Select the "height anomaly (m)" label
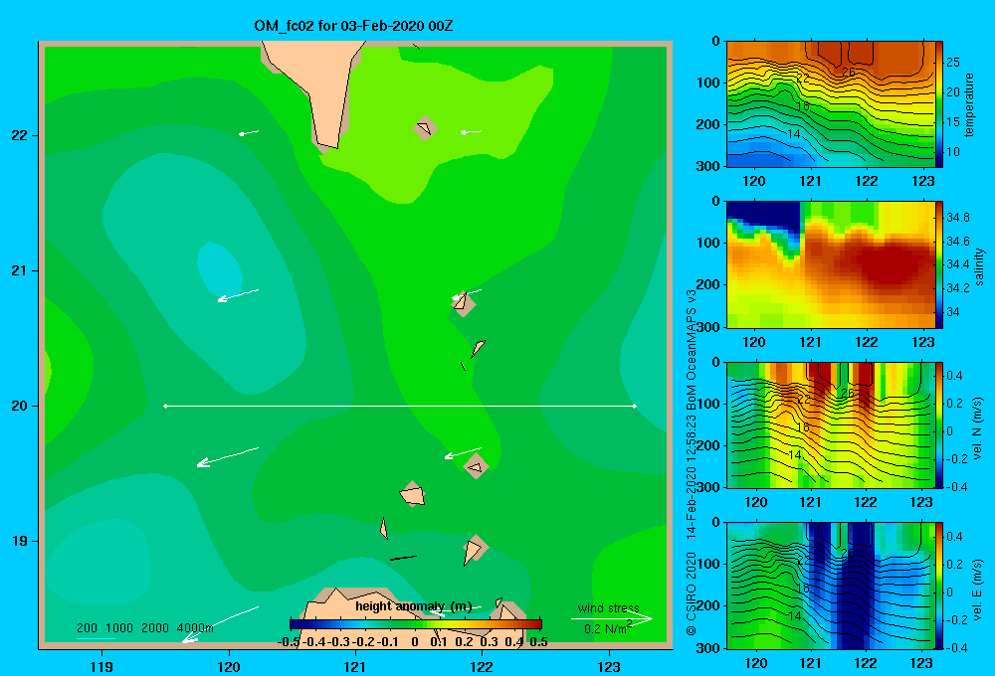 (x=414, y=606)
